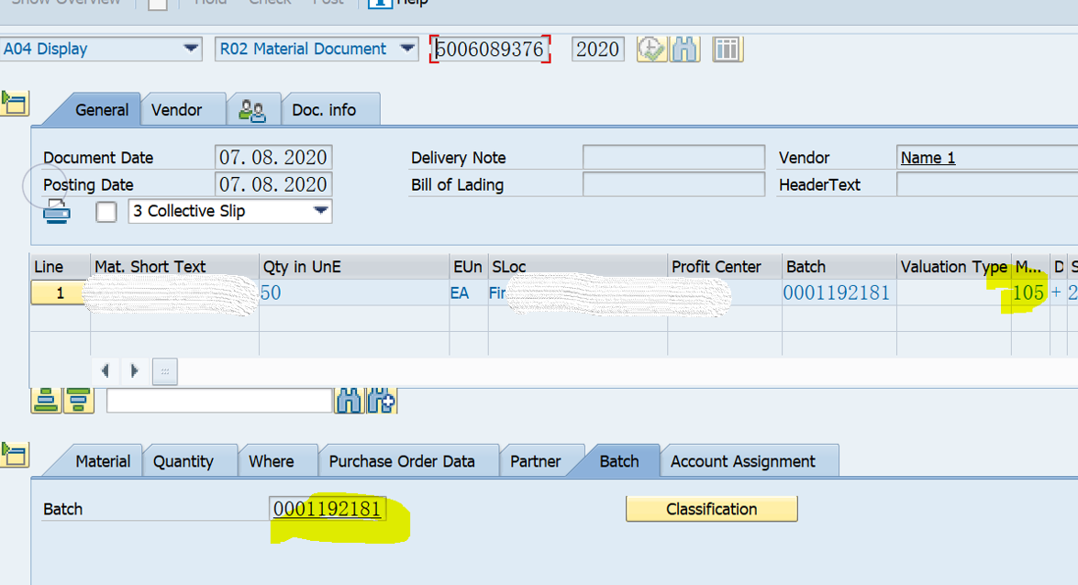Switch to the Partner detail tab
Viewport: 1078px width, 585px height.
535,461
